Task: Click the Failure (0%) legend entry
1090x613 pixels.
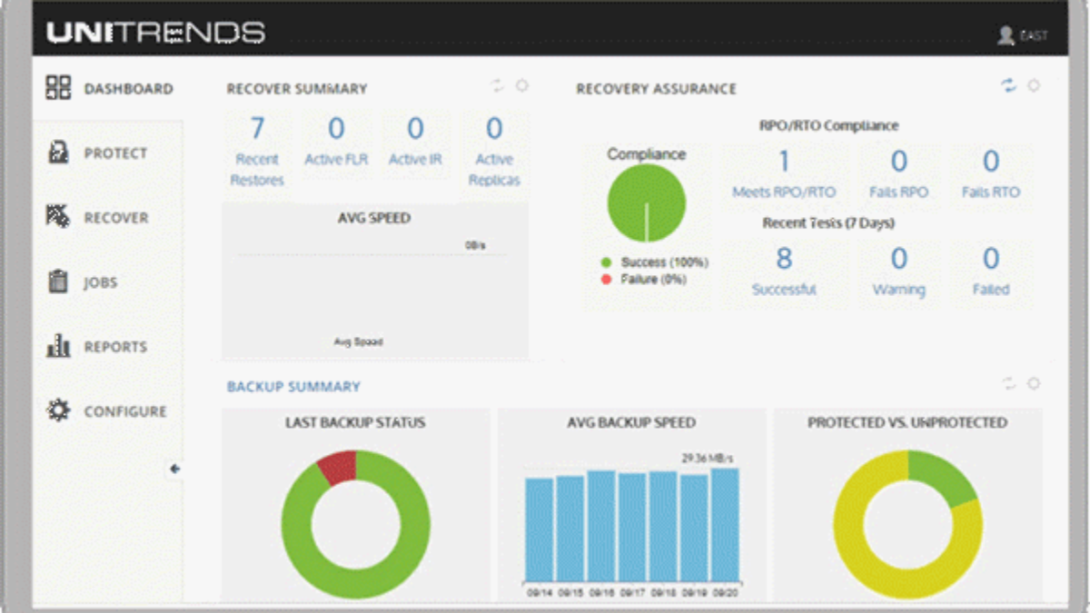Action: [643, 279]
